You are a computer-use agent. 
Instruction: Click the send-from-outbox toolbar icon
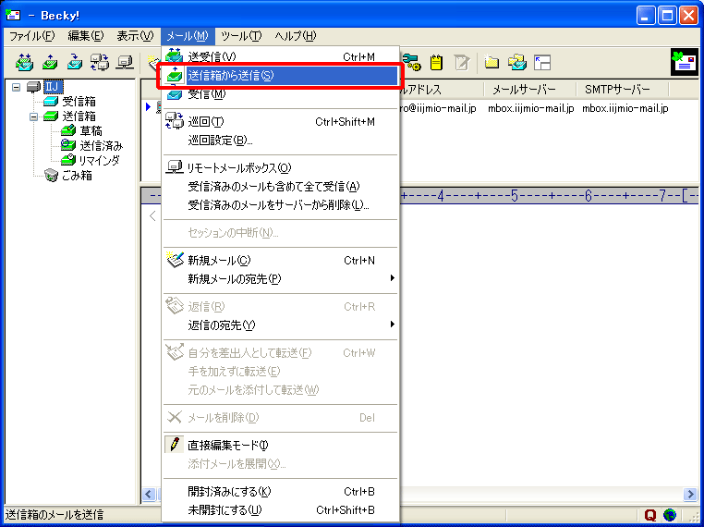pos(50,63)
